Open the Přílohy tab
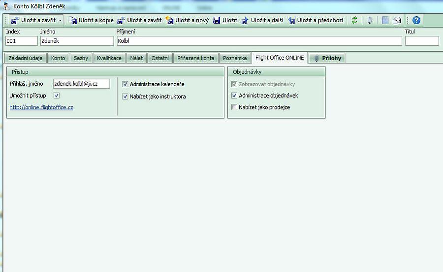The image size is (443, 272). click(x=328, y=58)
